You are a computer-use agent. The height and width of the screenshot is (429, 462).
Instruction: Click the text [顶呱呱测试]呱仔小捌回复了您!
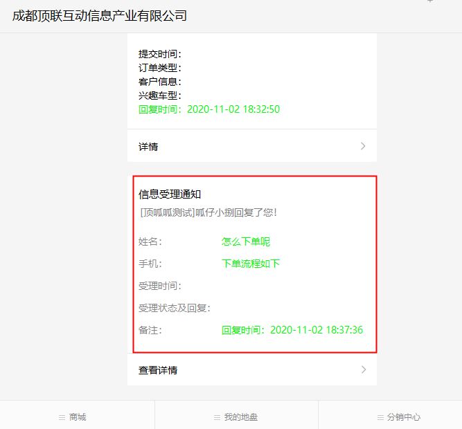coord(208,212)
